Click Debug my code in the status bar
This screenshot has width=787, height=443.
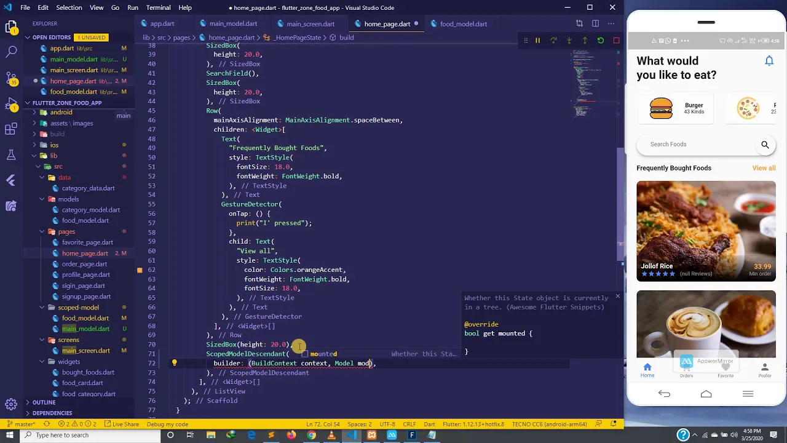click(167, 424)
